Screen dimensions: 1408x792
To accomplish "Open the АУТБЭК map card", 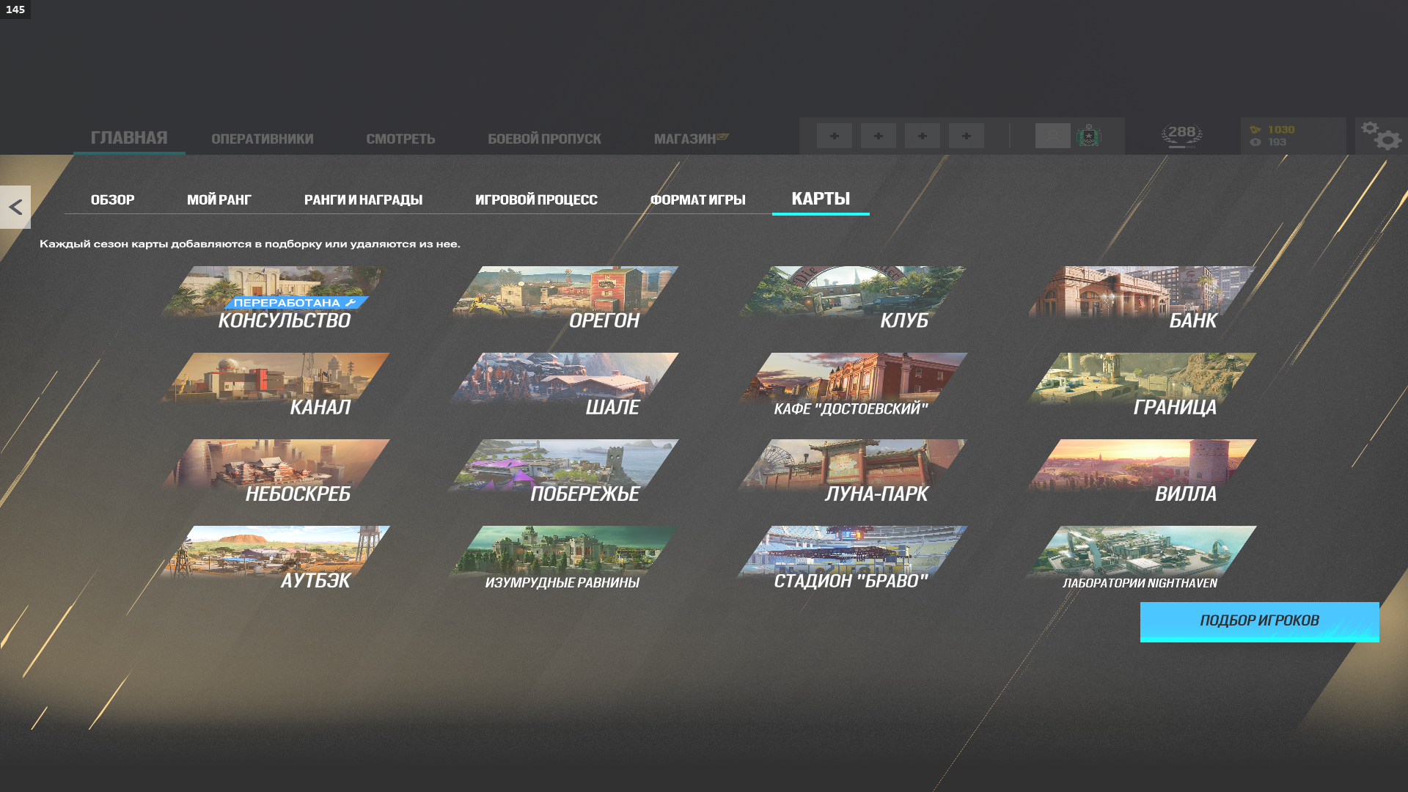I will 274,558.
